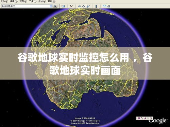This screenshot has height=127, width=170.
Task: Open the 帮助(H) menu
Action: point(52,1)
